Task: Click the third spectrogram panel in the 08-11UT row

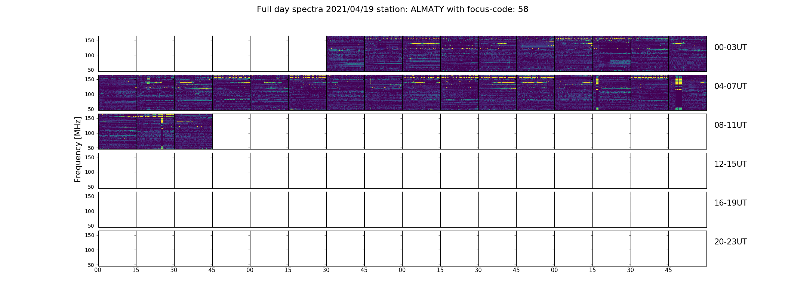Action: point(193,132)
